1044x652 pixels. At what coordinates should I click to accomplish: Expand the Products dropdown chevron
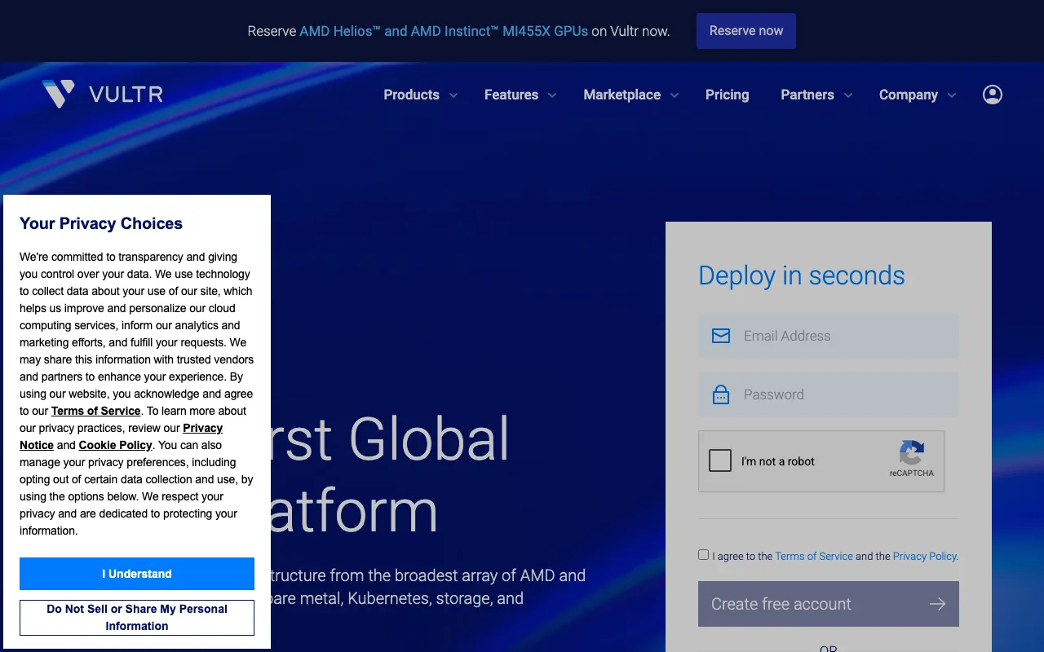tap(453, 95)
